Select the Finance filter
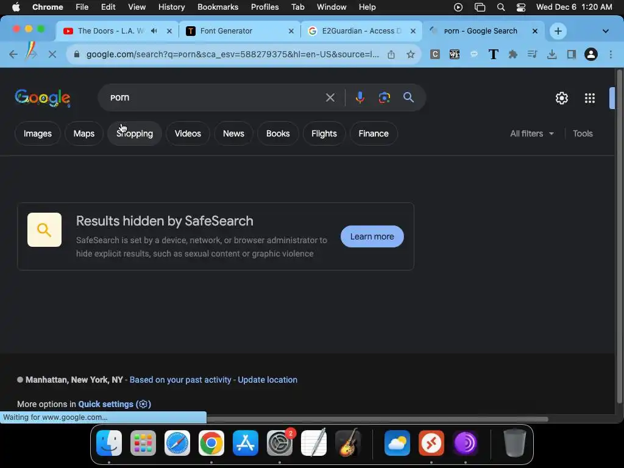Viewport: 624px width, 468px height. click(x=374, y=133)
